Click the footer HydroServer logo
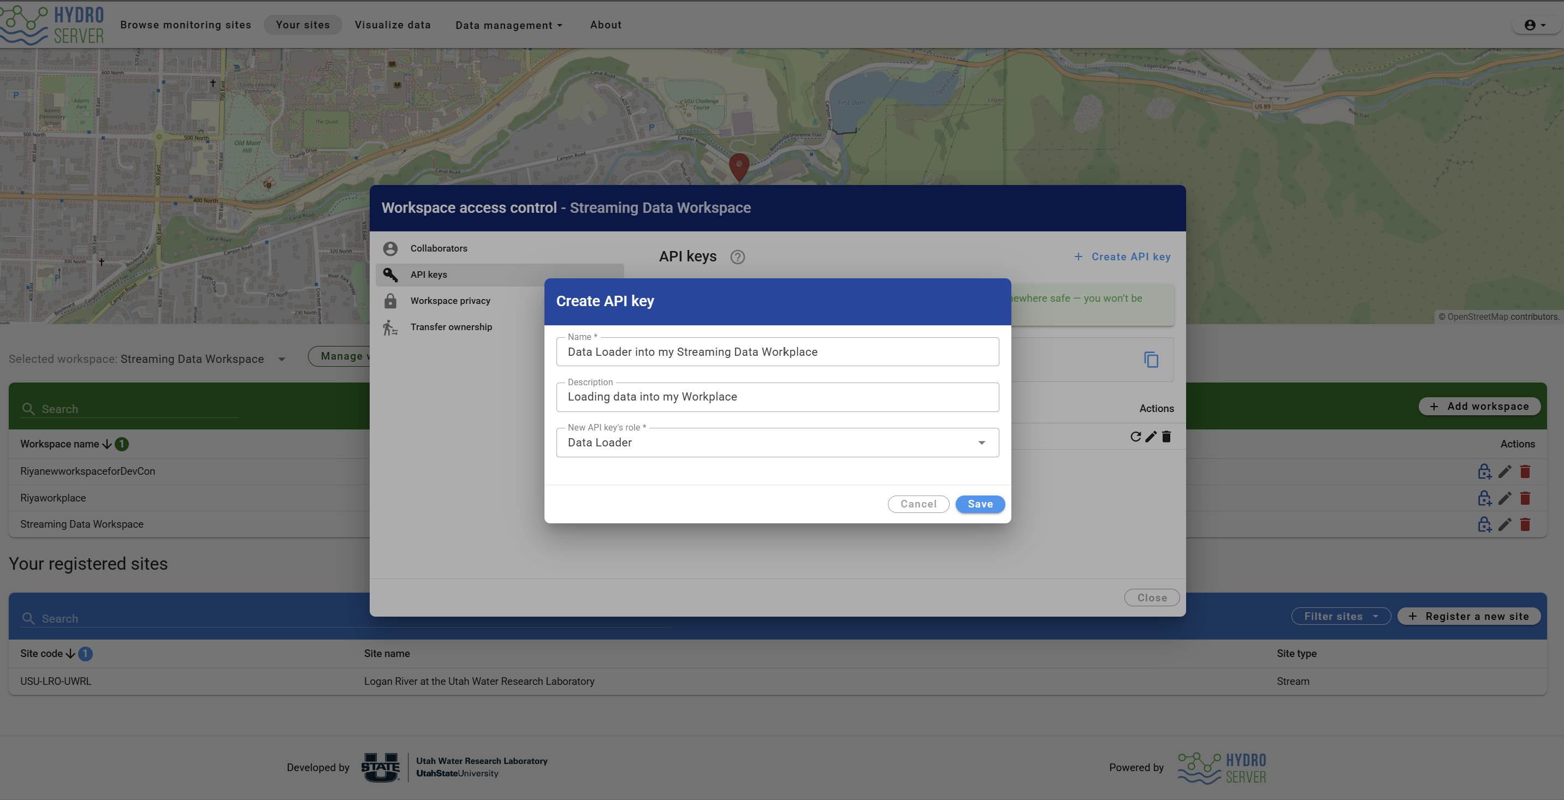 click(x=1222, y=768)
